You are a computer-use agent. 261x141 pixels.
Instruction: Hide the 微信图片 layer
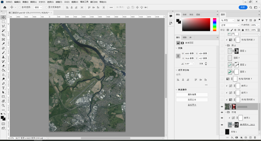tap(222, 125)
